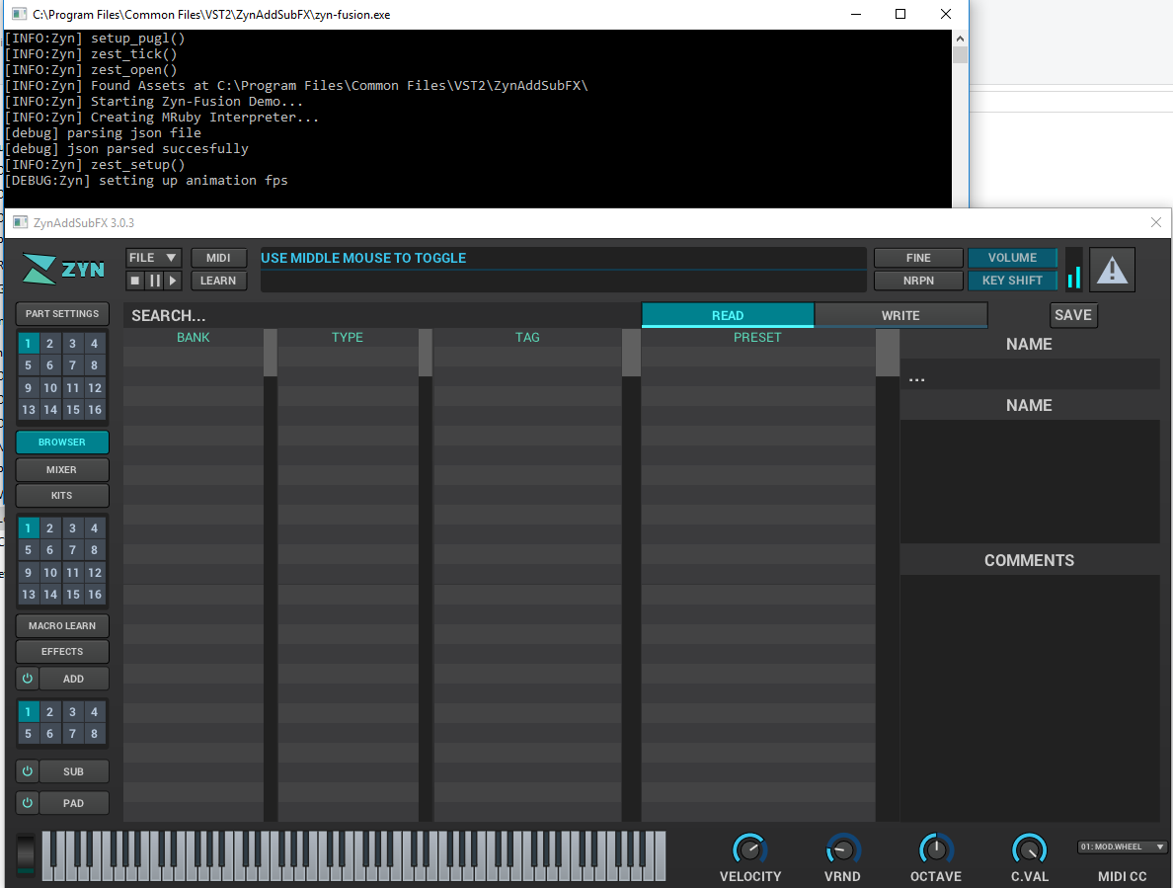
Task: Click the COMMENTS text area
Action: pos(1030,697)
